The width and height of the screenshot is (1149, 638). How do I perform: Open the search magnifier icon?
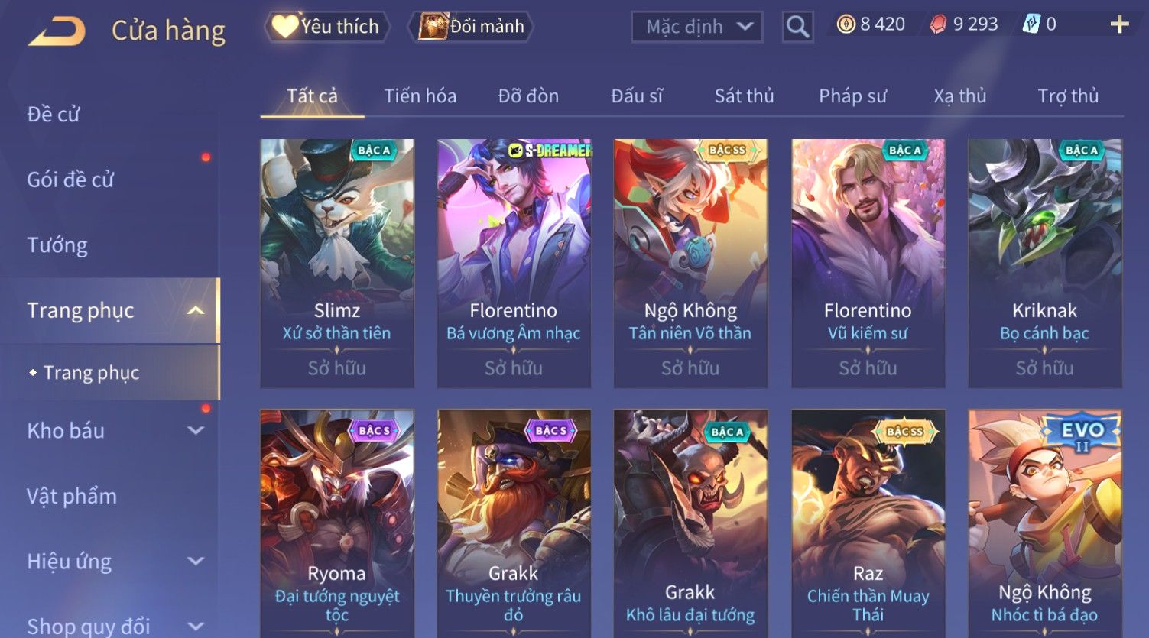[797, 27]
